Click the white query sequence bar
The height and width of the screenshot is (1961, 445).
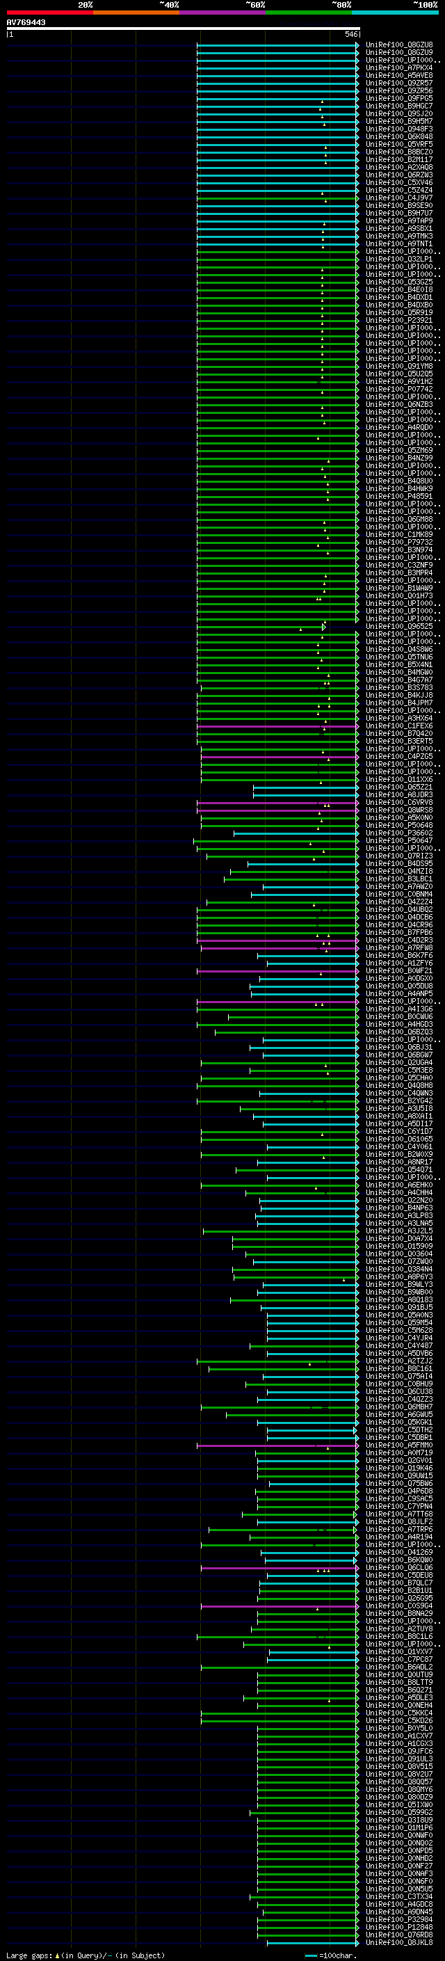184,28
